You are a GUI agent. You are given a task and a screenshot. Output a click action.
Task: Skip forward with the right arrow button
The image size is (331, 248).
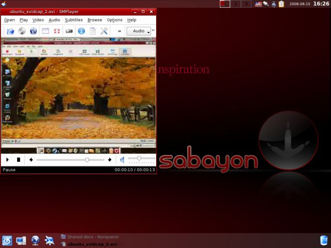click(110, 160)
